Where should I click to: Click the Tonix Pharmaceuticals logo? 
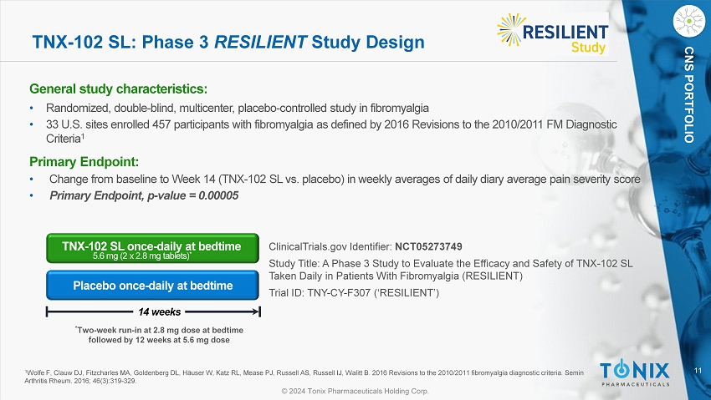pyautogui.click(x=636, y=372)
